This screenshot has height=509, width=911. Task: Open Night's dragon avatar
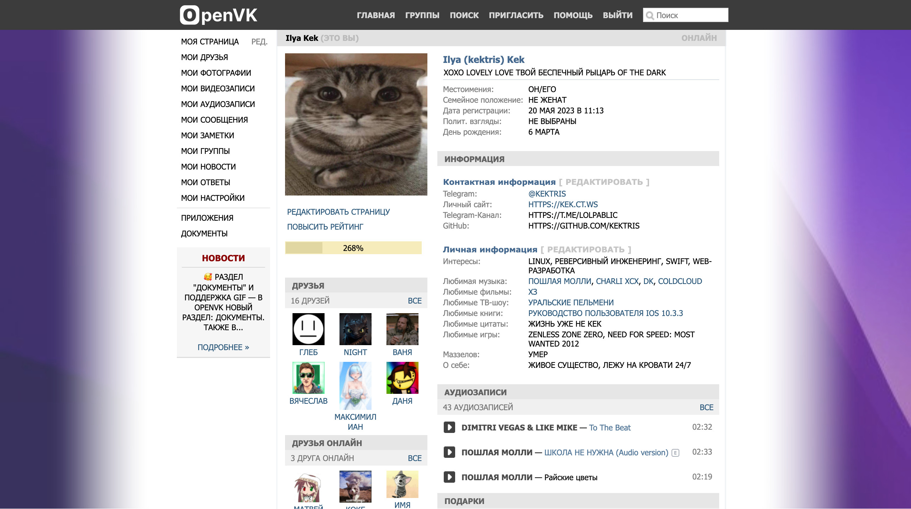355,329
